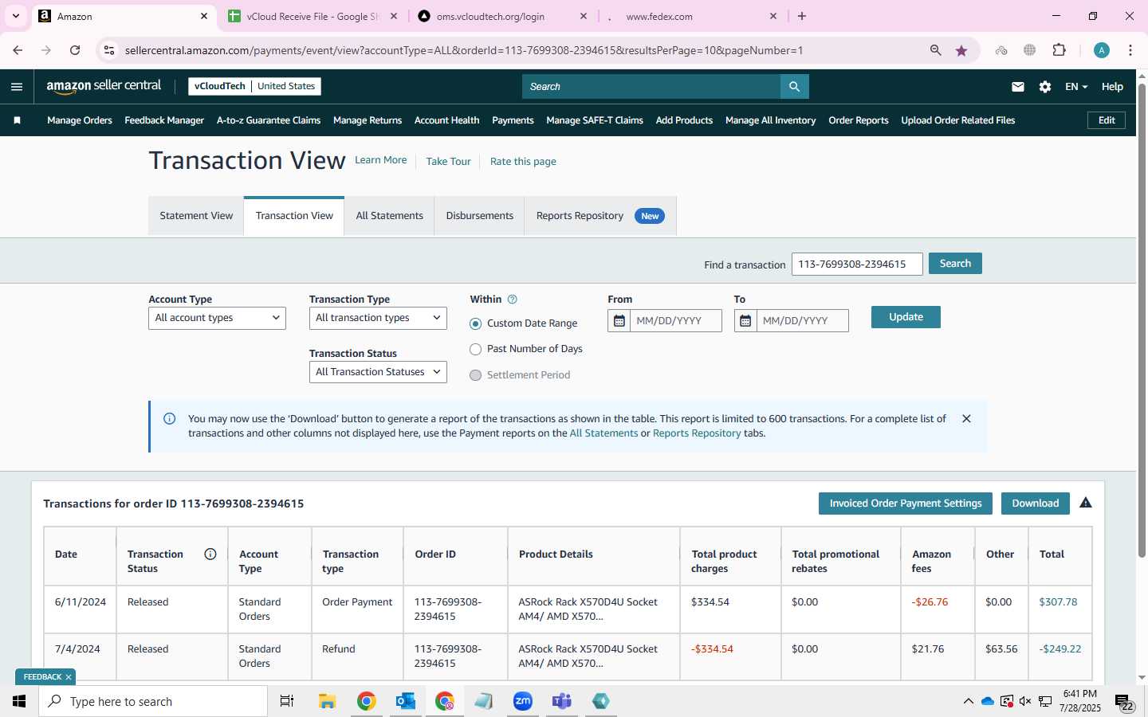Bookmark this page with star icon
This screenshot has width=1148, height=717.
[961, 50]
